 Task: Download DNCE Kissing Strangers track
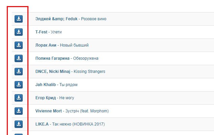pos(19,72)
